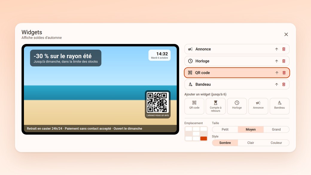
Task: Delete the QR code widget
Action: pos(284,73)
